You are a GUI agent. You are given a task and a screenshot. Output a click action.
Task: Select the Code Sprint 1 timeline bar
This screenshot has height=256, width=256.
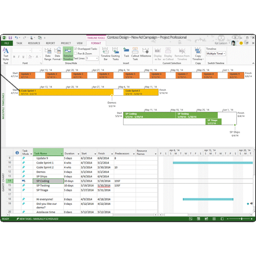tap(66, 92)
